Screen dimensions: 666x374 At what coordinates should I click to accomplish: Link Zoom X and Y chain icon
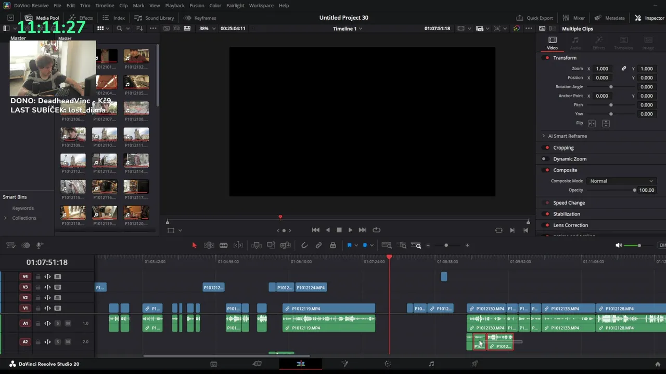[624, 69]
